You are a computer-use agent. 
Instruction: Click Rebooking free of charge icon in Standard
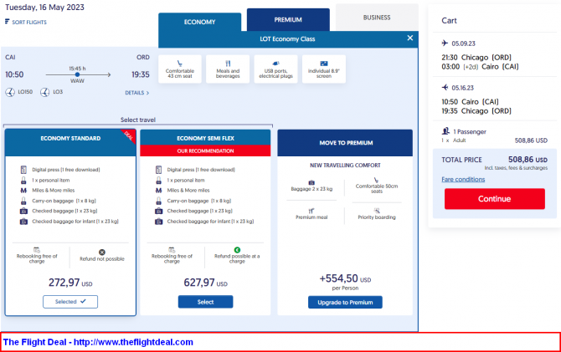tap(37, 250)
